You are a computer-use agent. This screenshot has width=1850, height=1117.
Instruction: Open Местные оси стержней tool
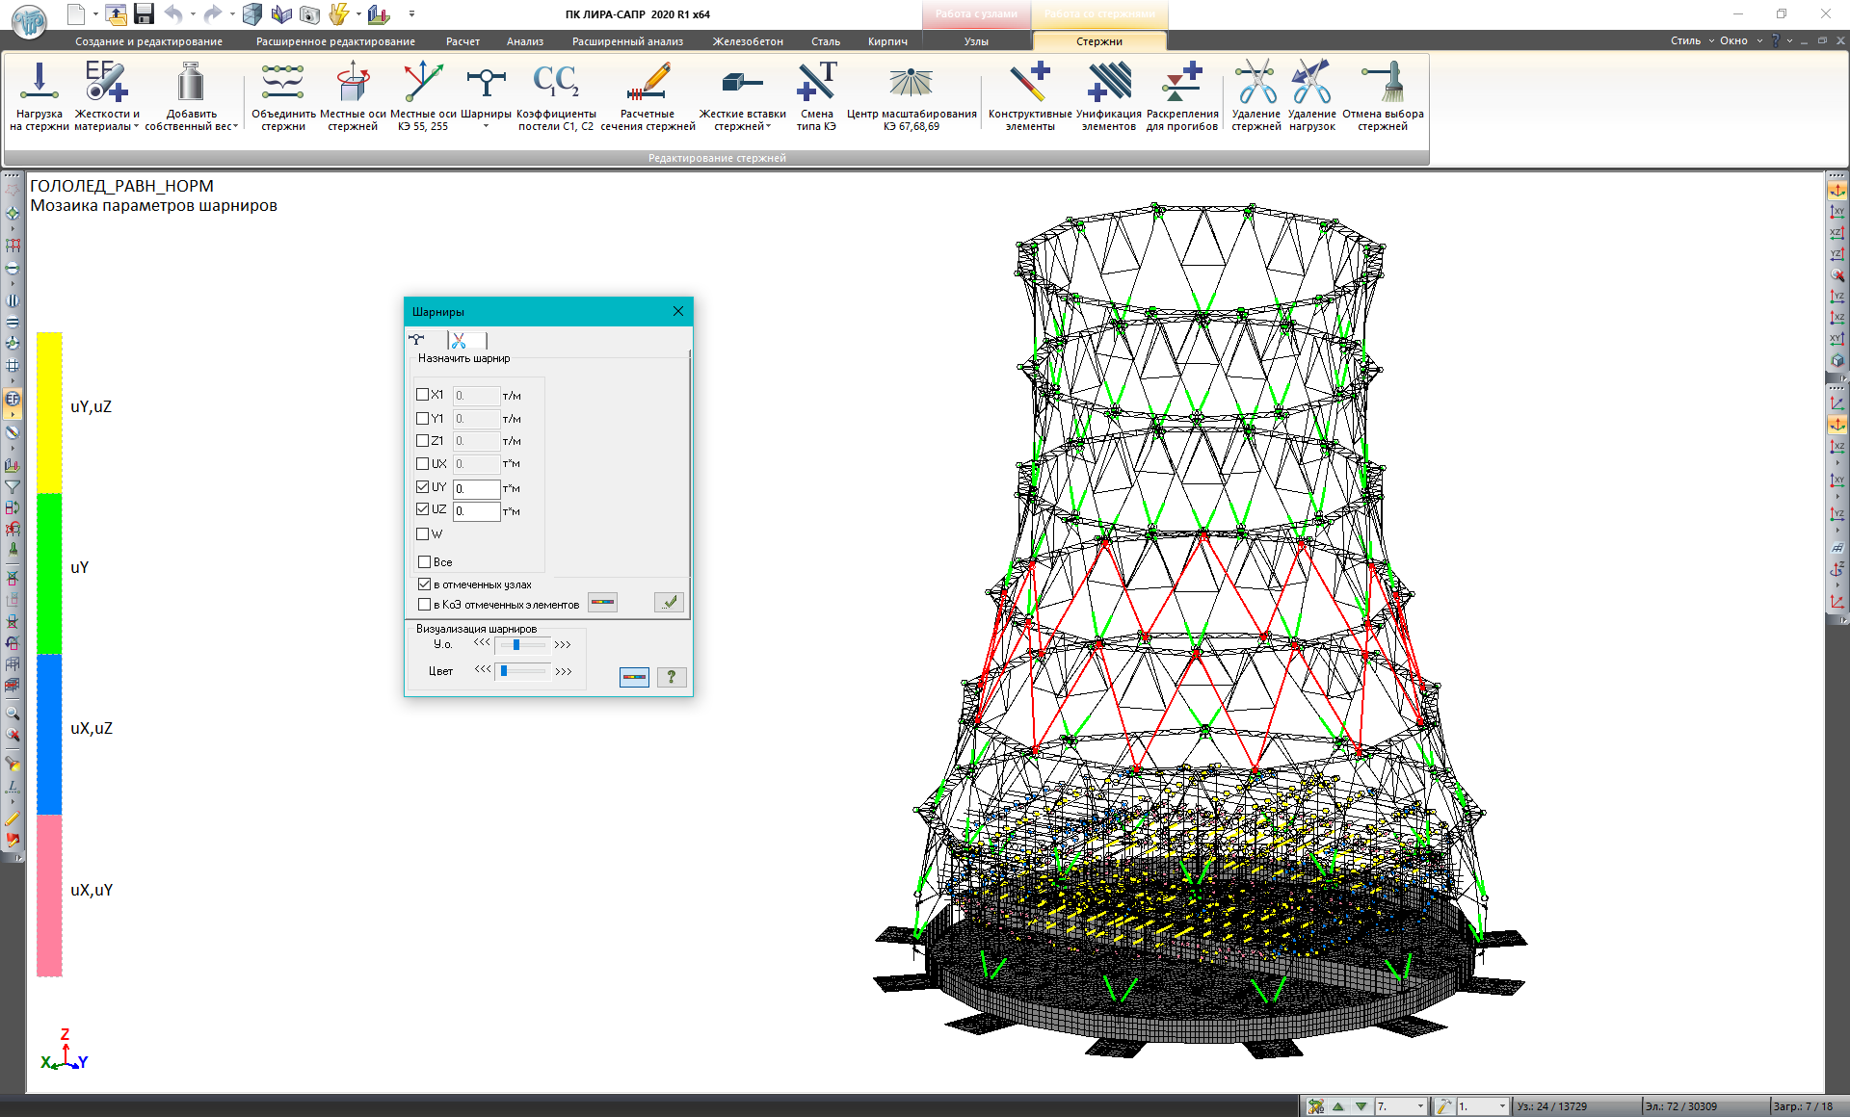click(x=353, y=84)
